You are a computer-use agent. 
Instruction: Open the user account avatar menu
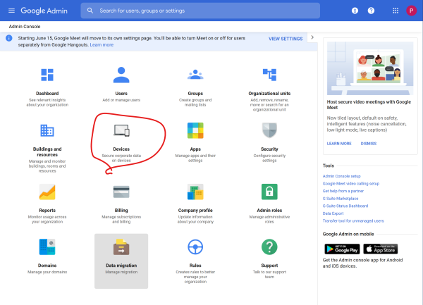click(411, 11)
